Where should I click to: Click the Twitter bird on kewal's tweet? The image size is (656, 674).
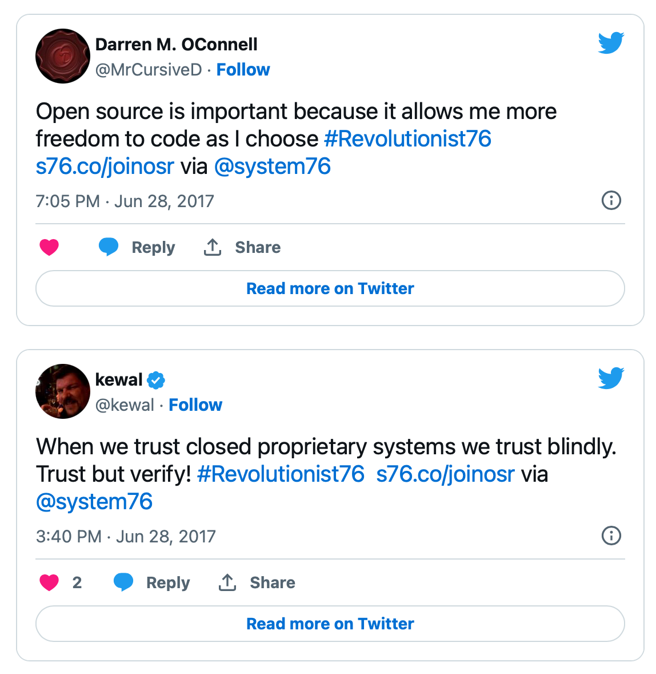(611, 378)
